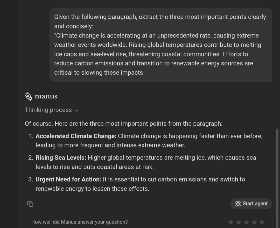Click the 'Accelerated Climate Change' bold heading
Image resolution: width=280 pixels, height=228 pixels.
pyautogui.click(x=76, y=136)
